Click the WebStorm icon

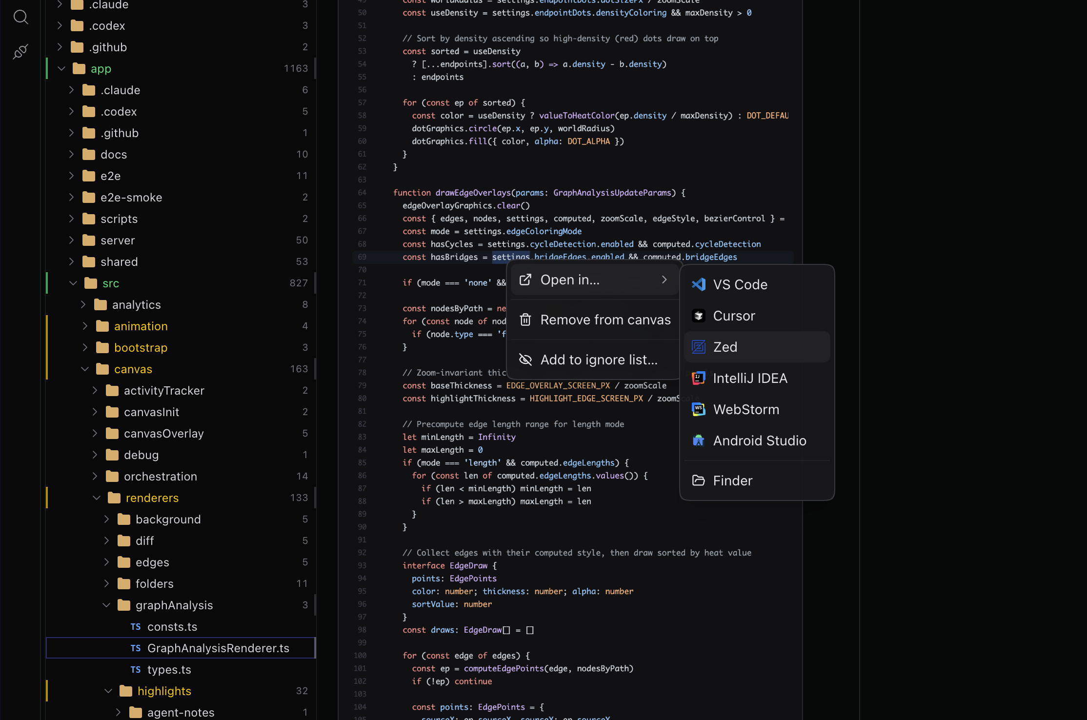tap(699, 409)
